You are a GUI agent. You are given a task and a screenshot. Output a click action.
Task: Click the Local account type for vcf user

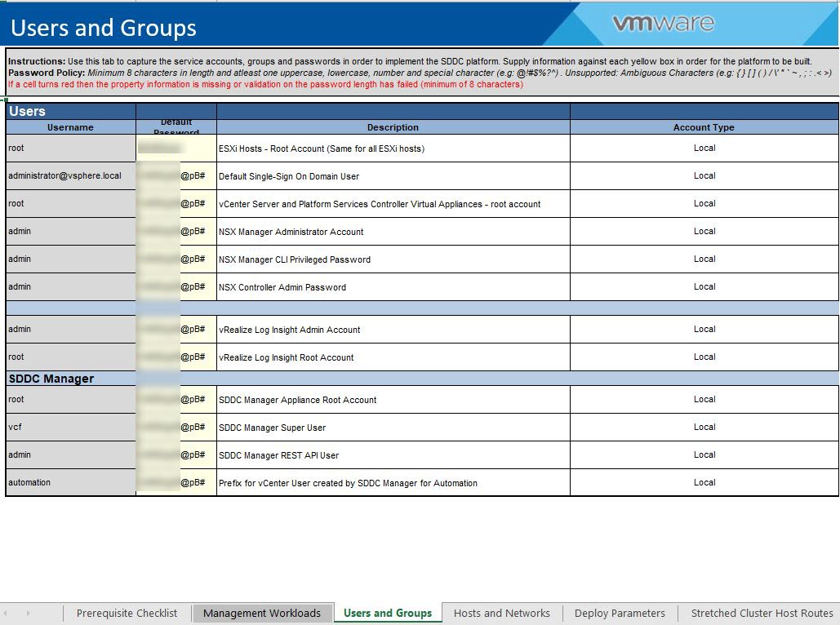click(703, 427)
